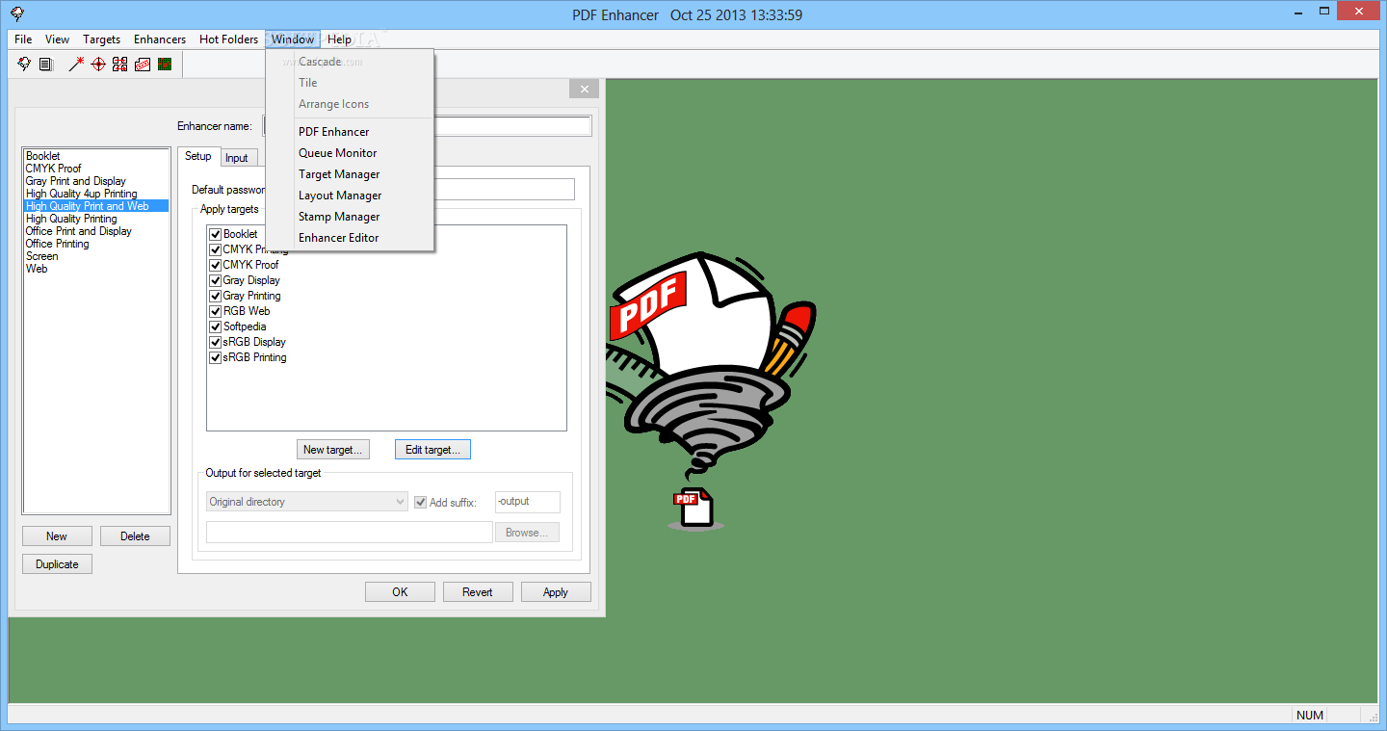This screenshot has height=731, width=1387.
Task: Toggle the Add suffix checkbox
Action: click(x=420, y=502)
